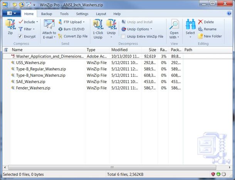
Task: Click the Attach to E-mail dropdown arrow
Action: pos(55,37)
